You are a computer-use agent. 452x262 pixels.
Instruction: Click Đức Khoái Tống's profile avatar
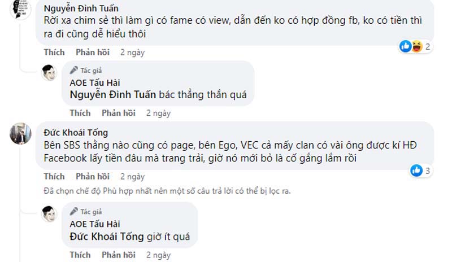pos(20,133)
